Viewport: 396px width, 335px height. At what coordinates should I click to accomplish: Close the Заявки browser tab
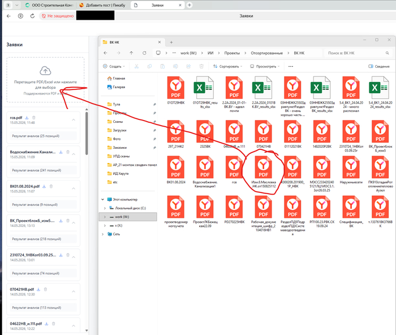(180, 5)
